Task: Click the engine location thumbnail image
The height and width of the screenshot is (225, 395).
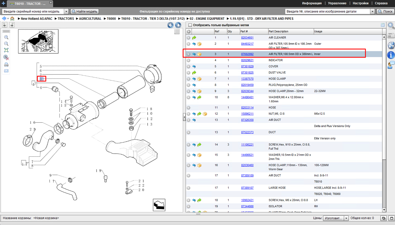Action: click(x=38, y=41)
